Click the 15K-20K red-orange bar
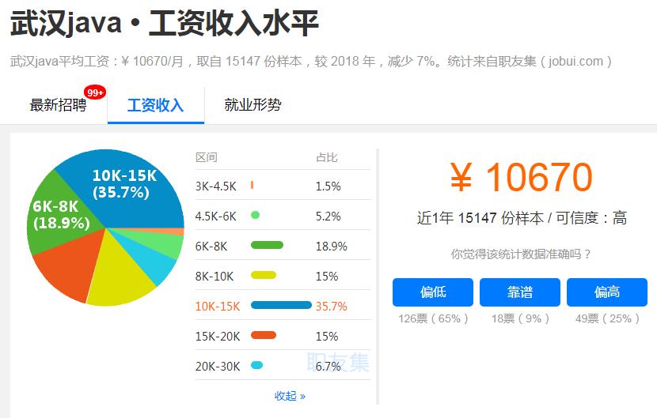The height and width of the screenshot is (418, 657). [264, 335]
